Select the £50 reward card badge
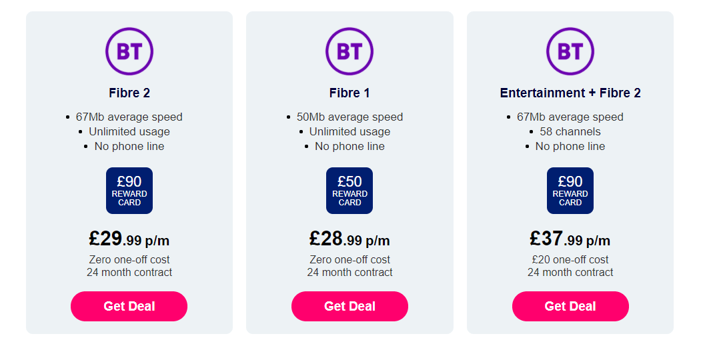The width and height of the screenshot is (705, 354). coord(349,191)
